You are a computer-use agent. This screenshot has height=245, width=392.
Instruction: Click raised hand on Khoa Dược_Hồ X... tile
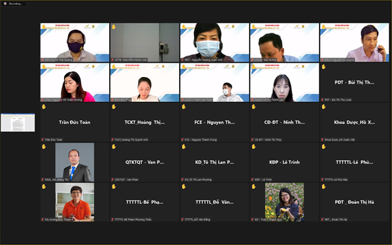[x=324, y=106]
